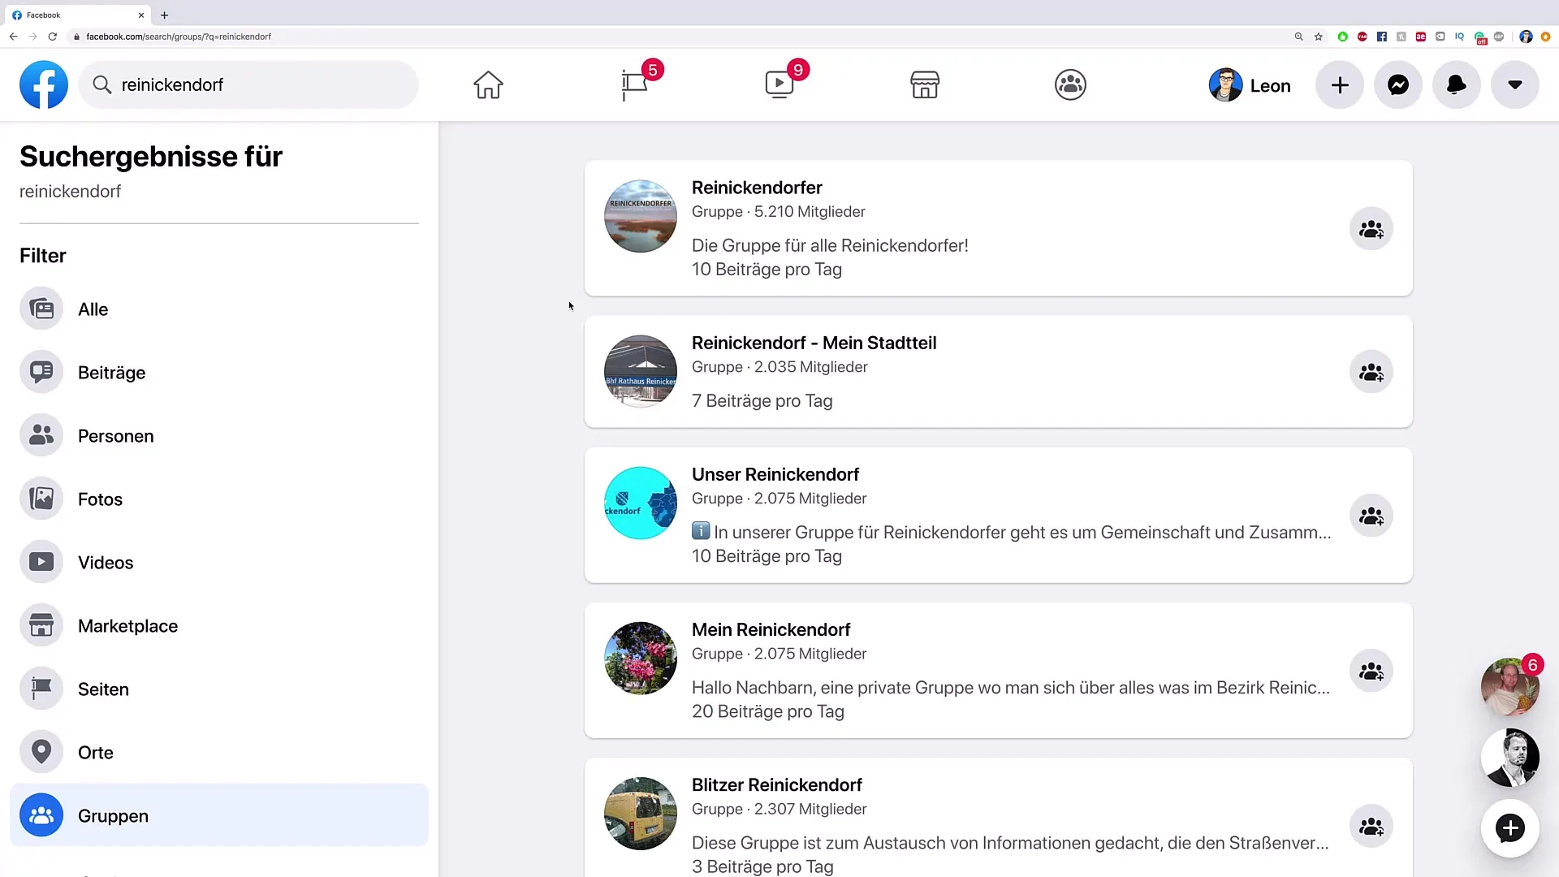Viewport: 1559px width, 877px height.
Task: Click the account menu dropdown arrow
Action: click(x=1519, y=84)
